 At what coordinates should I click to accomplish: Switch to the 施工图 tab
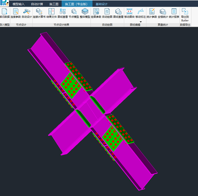pos(54,4)
